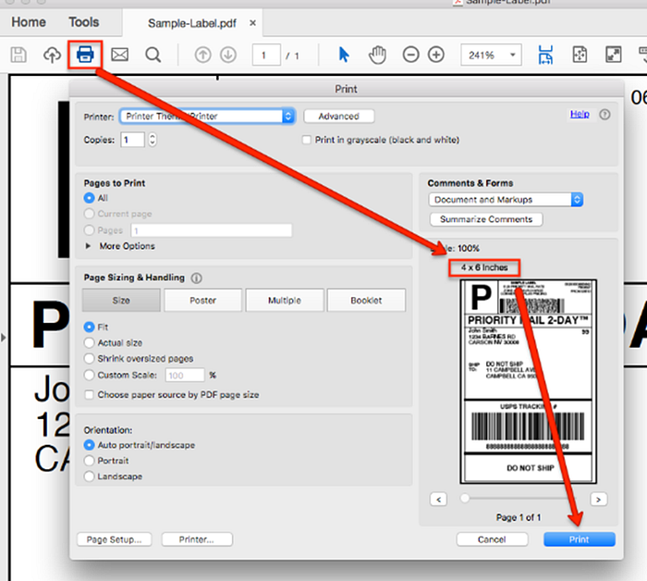Click the printer icon in toolbar
This screenshot has height=581, width=647.
tap(85, 55)
